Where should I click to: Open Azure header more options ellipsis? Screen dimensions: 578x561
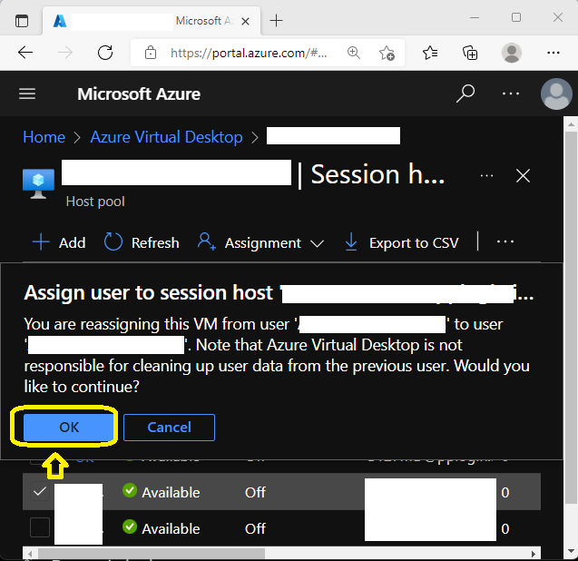pos(511,93)
